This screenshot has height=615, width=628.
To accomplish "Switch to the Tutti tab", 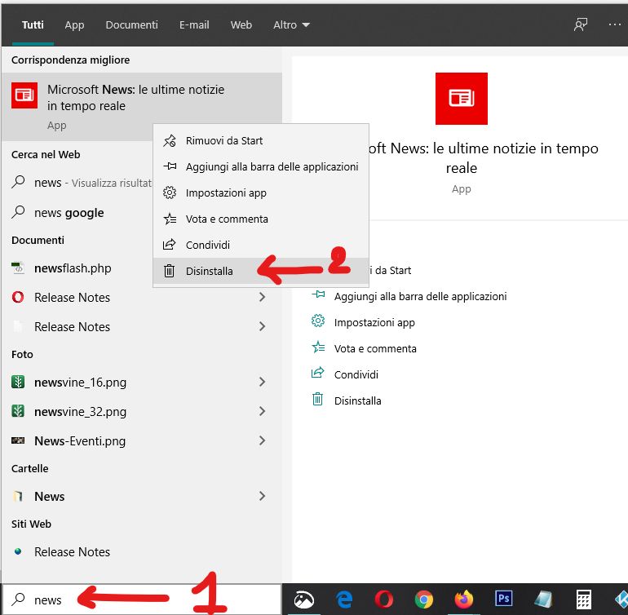I will (33, 24).
